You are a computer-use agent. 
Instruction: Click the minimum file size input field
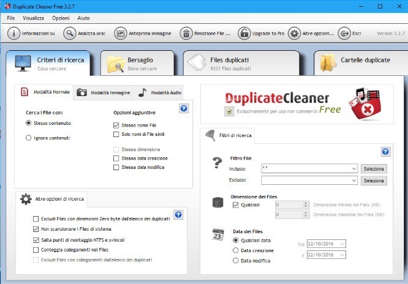pyautogui.click(x=289, y=205)
